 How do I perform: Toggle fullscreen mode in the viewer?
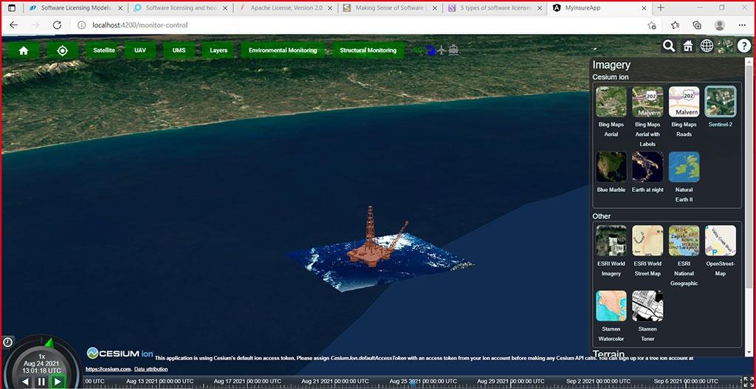point(748,382)
